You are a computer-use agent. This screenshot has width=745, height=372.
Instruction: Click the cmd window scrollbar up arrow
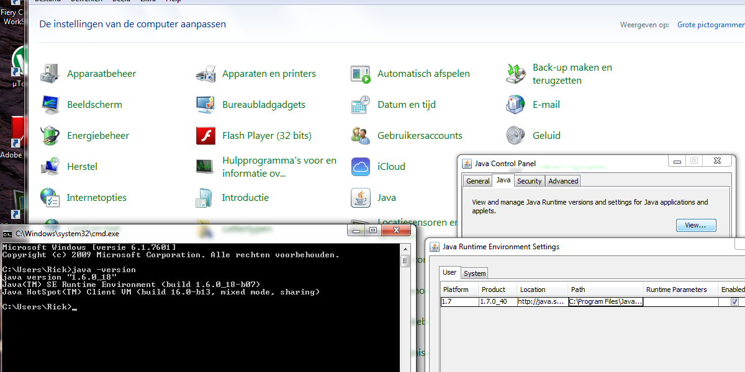405,249
